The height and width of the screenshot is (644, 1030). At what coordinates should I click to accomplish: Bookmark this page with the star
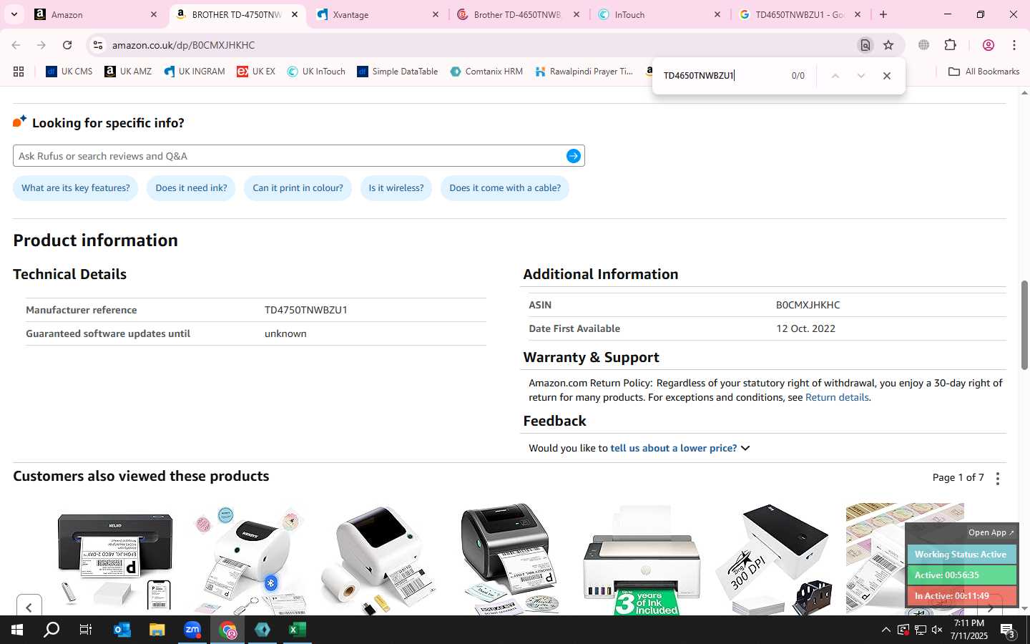888,45
